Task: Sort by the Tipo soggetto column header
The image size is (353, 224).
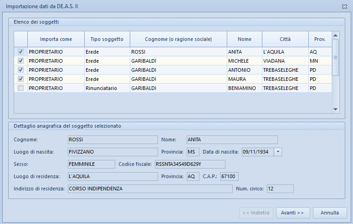Action: point(107,39)
